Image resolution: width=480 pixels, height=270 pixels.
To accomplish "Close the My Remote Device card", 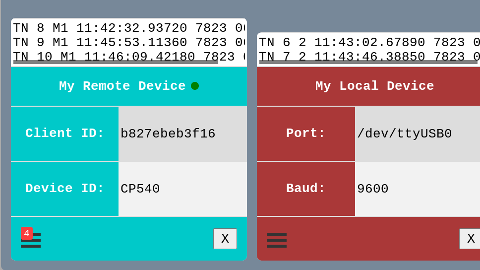I will [x=225, y=238].
